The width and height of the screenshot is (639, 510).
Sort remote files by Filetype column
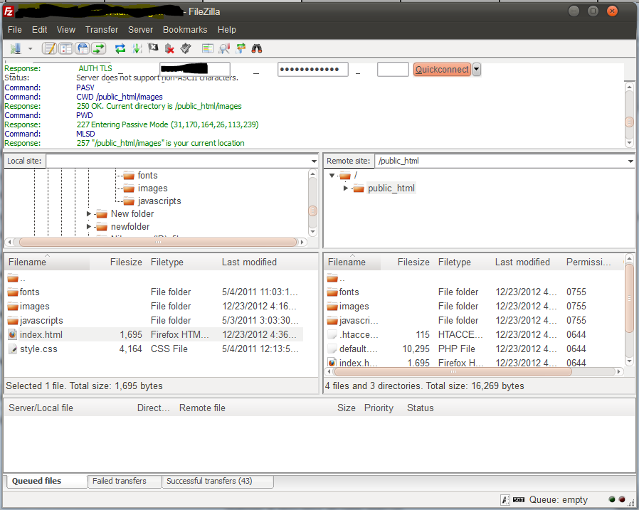pyautogui.click(x=463, y=262)
